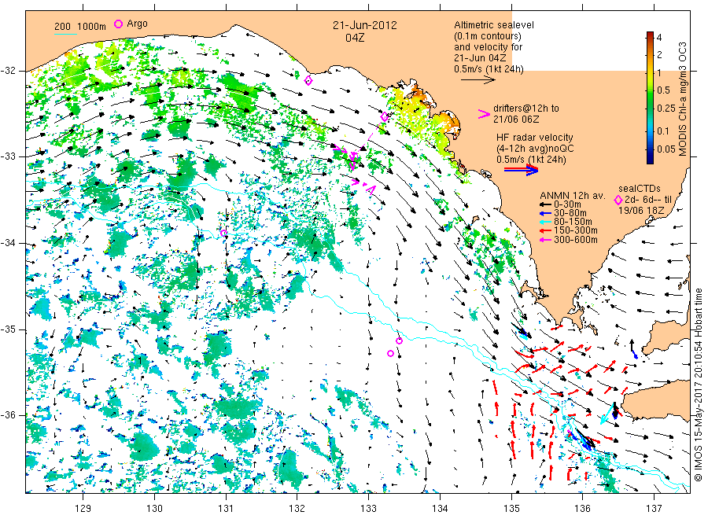This screenshot has width=708, height=519.
Task: Click the blue 30-80m ANMN legend arrow
Action: click(x=545, y=213)
